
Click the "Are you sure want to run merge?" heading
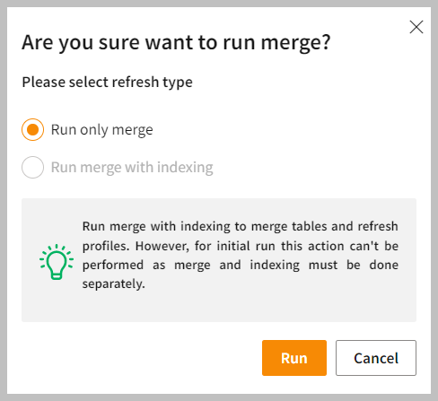176,43
